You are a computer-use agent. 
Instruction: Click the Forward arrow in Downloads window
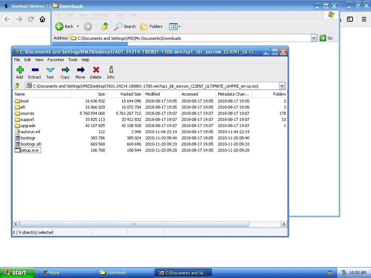click(88, 26)
